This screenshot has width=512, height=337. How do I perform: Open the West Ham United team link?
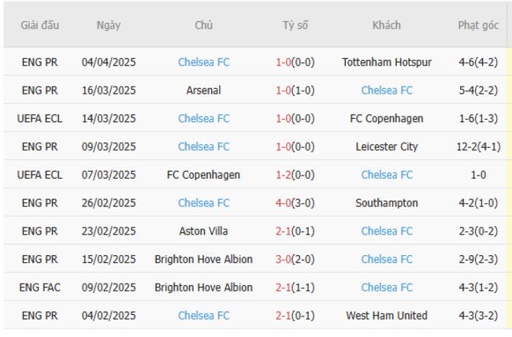tap(387, 316)
